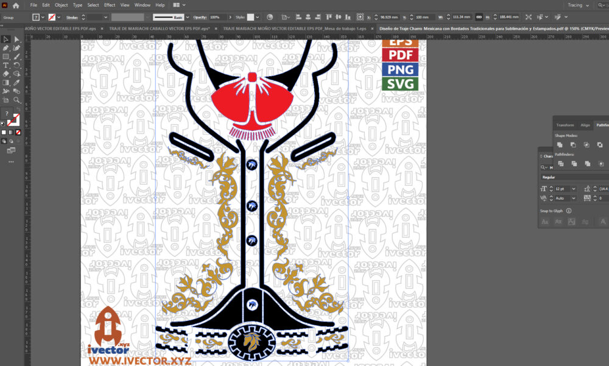609x366 pixels.
Task: Click the graphic Style swatch
Action: coord(250,17)
